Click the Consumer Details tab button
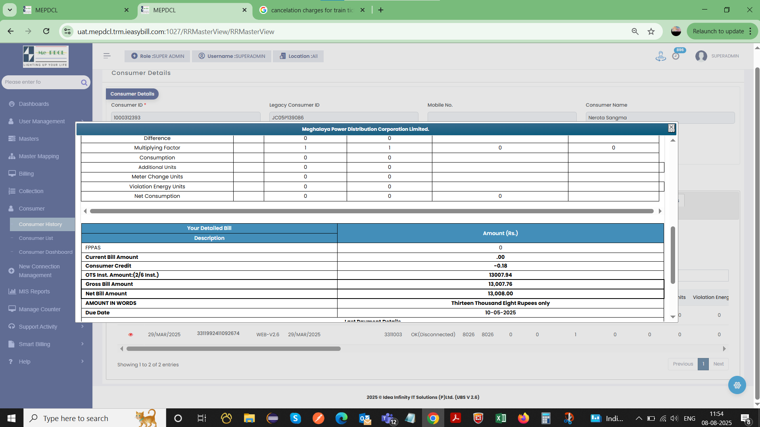The width and height of the screenshot is (760, 427). point(132,94)
